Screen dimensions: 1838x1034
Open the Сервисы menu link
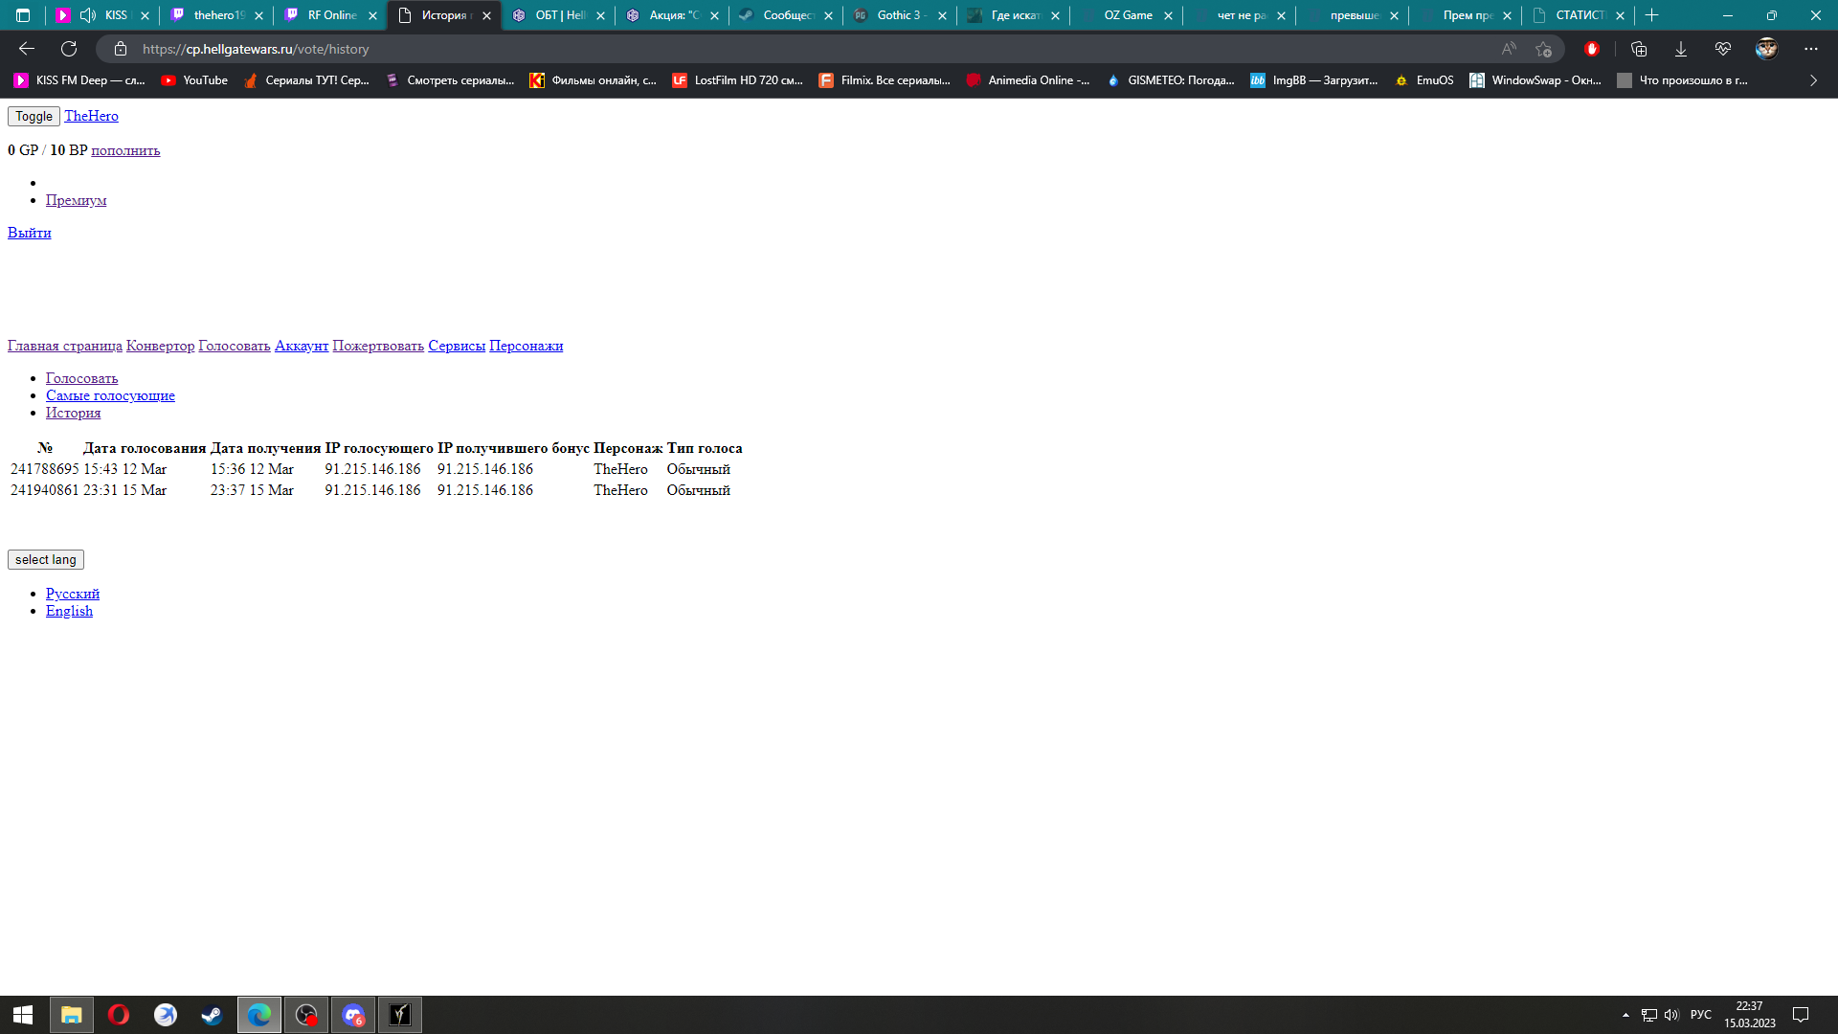(x=456, y=346)
